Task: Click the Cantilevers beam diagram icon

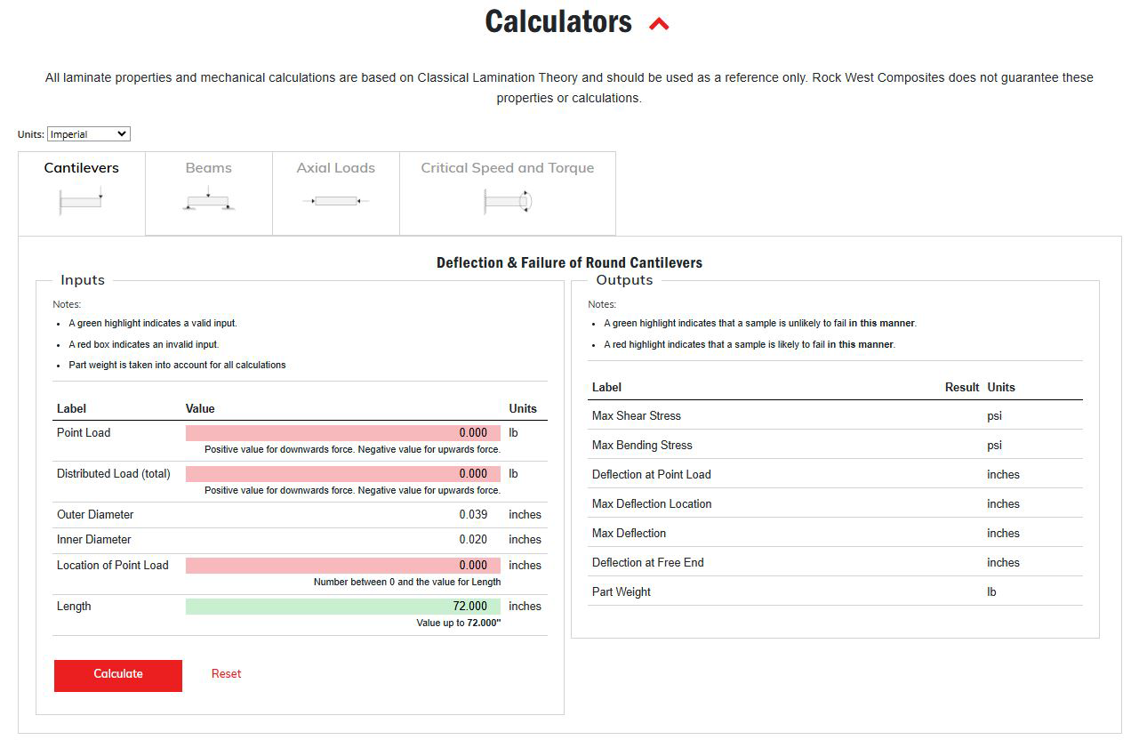Action: (x=81, y=199)
